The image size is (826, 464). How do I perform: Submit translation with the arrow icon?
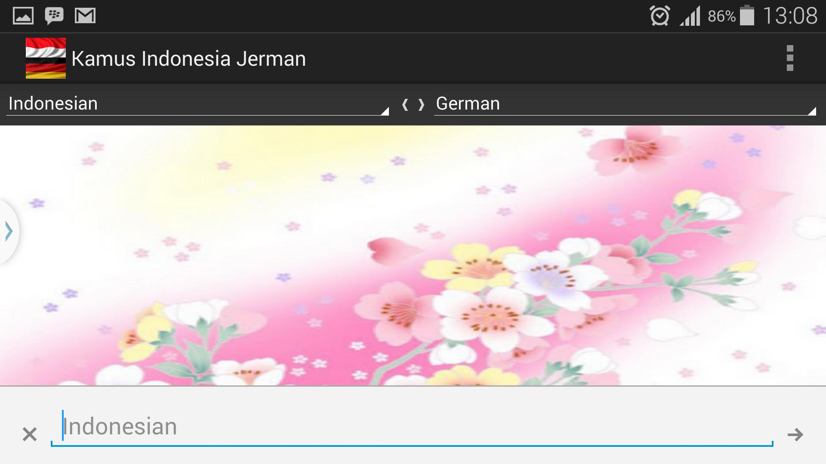tap(795, 435)
